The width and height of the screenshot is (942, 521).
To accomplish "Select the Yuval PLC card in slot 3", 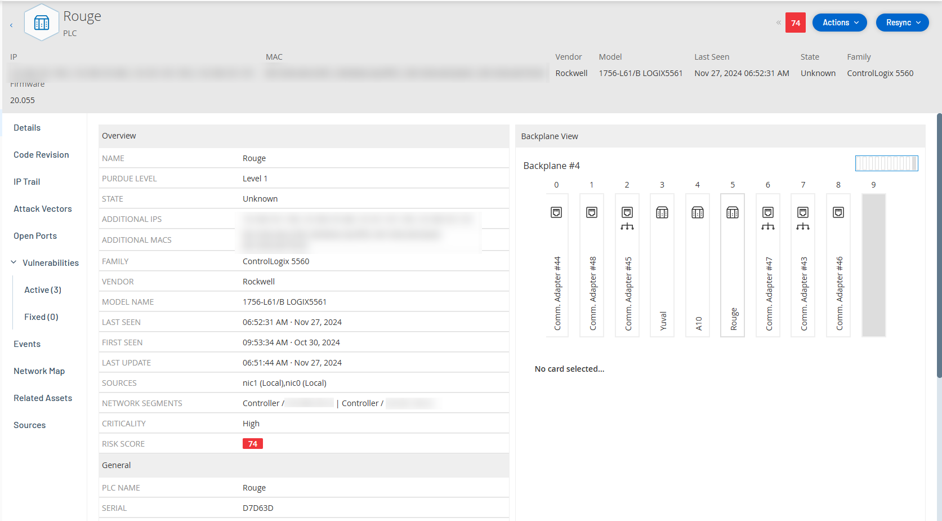I will (662, 265).
